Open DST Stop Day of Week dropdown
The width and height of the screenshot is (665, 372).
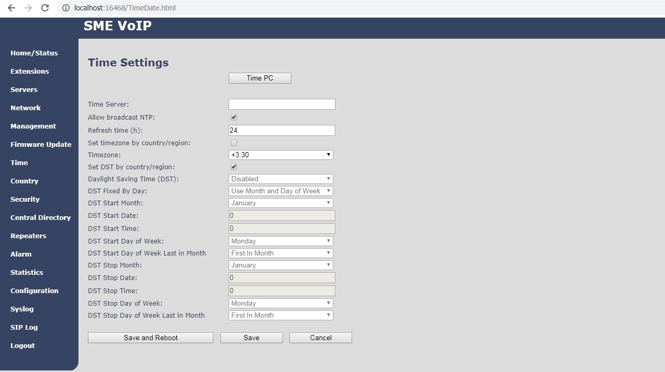click(281, 303)
